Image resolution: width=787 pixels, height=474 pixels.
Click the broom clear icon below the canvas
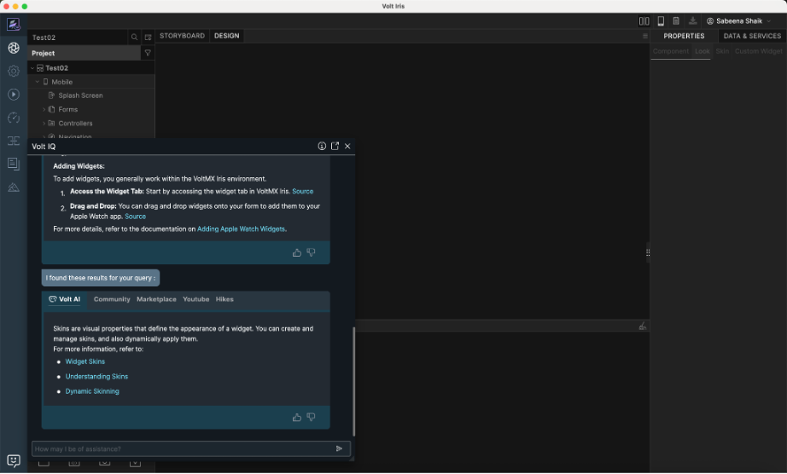[643, 327]
